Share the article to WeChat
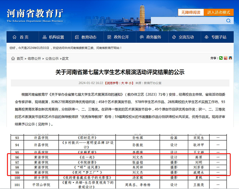The height and width of the screenshot is (189, 239). [221, 58]
